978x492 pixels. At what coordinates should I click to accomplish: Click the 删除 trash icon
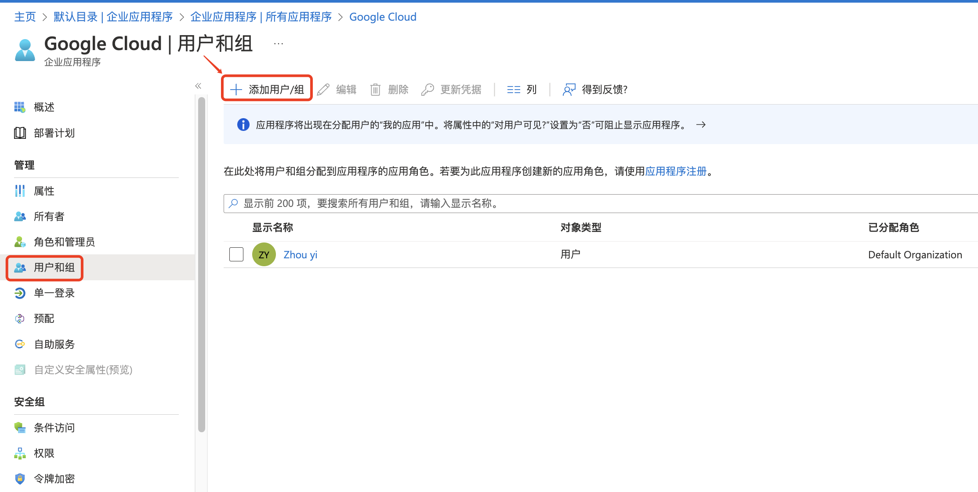[x=375, y=90]
